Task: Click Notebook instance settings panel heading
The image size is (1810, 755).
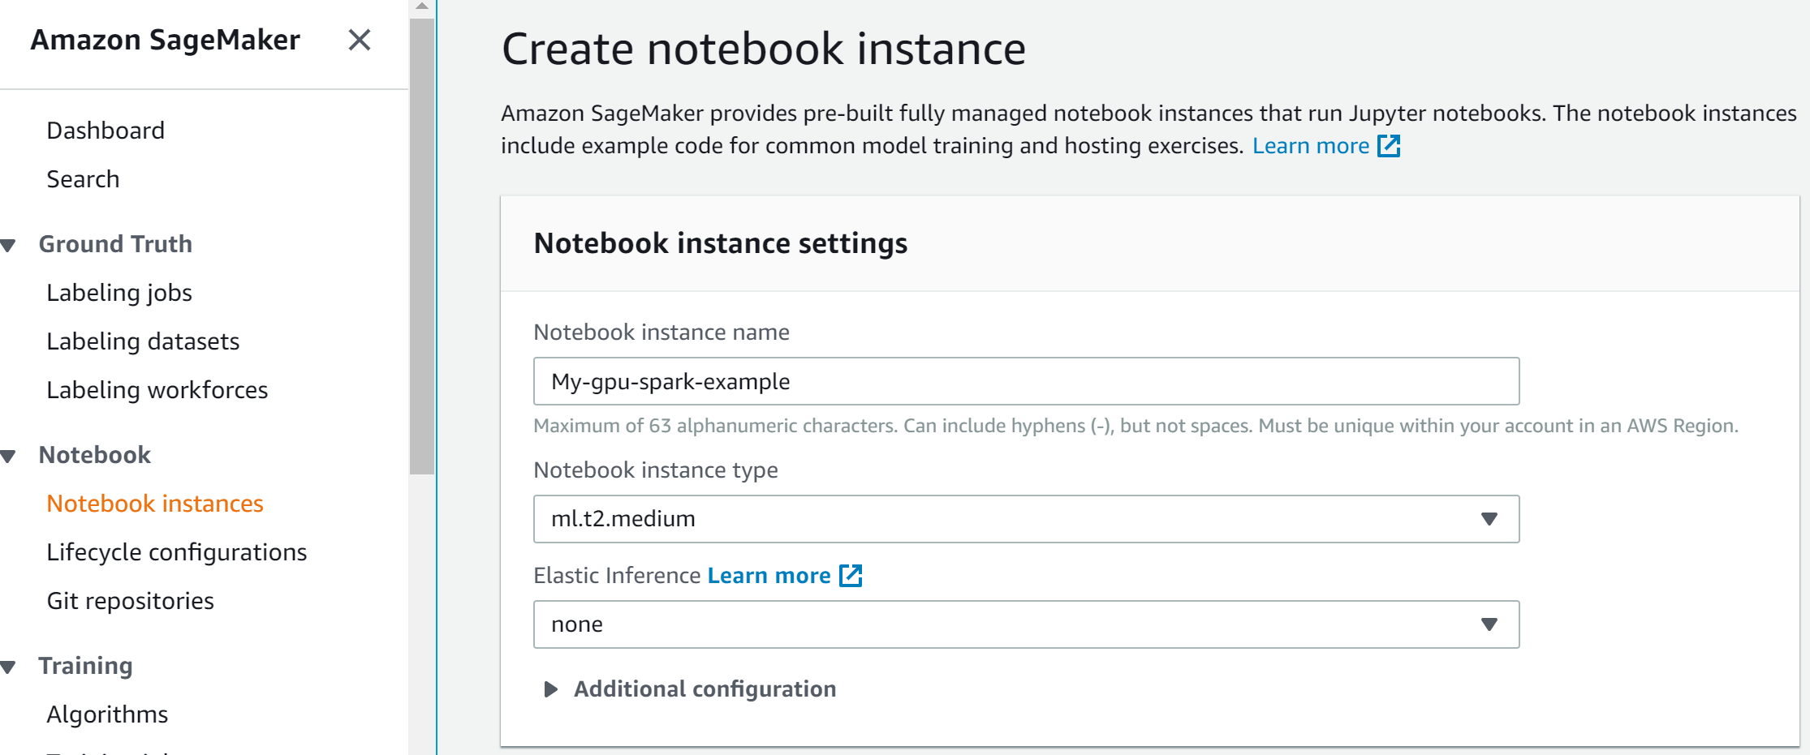Action: 721,243
